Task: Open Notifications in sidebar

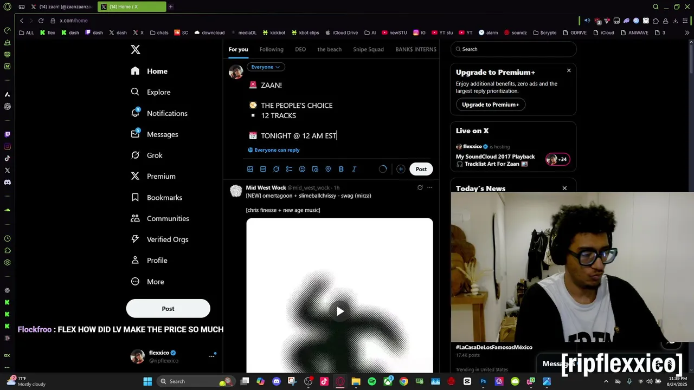Action: pos(159,113)
